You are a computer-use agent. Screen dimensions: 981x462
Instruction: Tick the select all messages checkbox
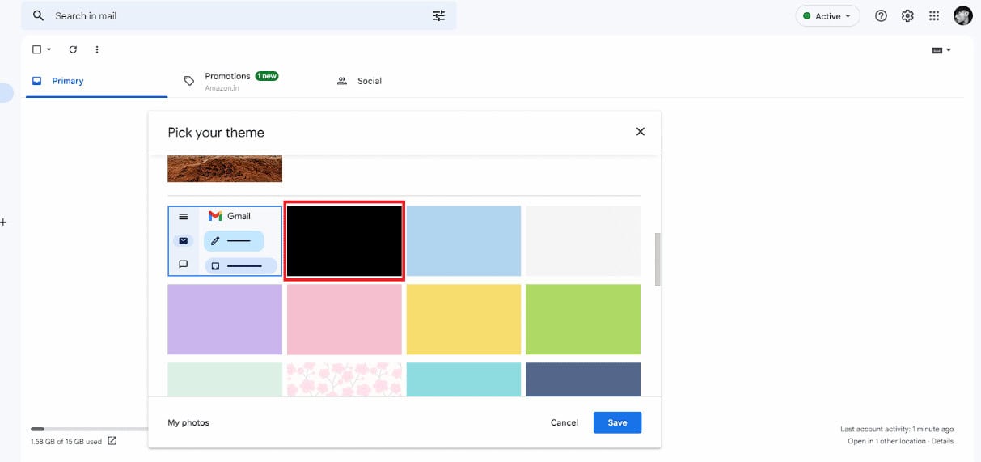click(x=36, y=49)
